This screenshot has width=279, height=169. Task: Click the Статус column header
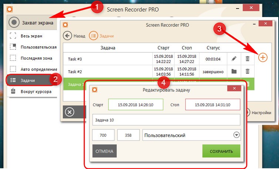(x=213, y=48)
